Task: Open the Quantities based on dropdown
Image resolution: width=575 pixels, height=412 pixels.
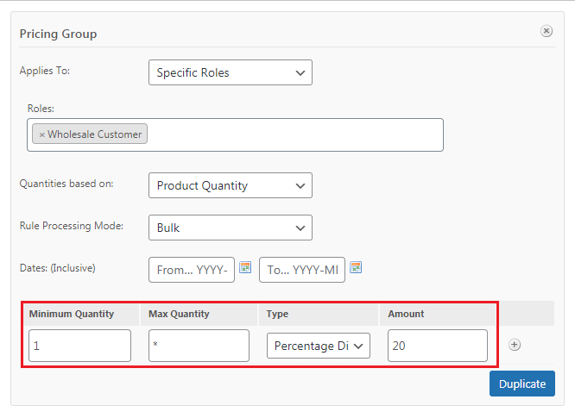Action: click(231, 185)
